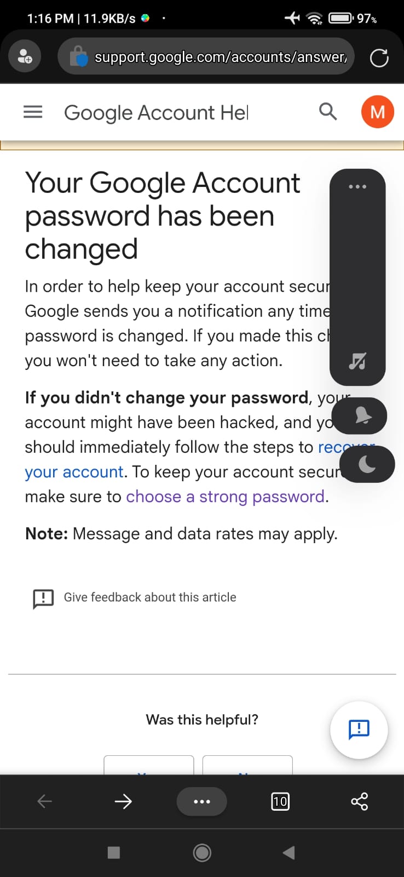Screen dimensions: 404x877
Task: Open the hamburger navigation menu
Action: [x=33, y=112]
